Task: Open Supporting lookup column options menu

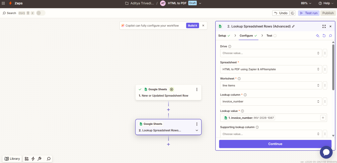Action: (x=325, y=134)
